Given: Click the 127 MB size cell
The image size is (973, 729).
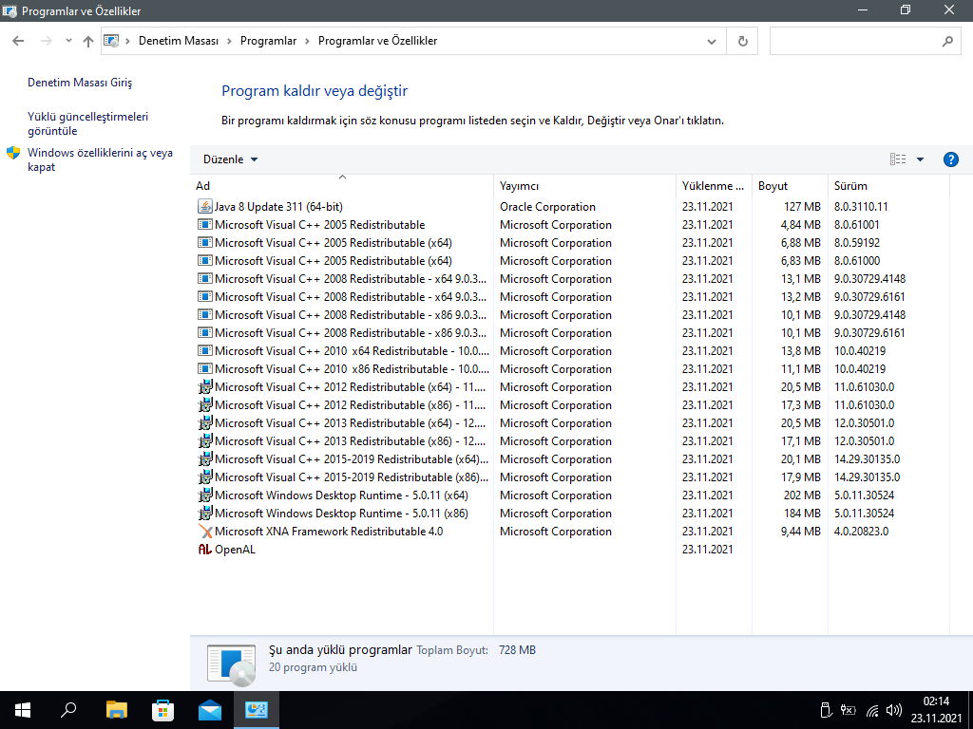Looking at the screenshot, I should (x=802, y=206).
